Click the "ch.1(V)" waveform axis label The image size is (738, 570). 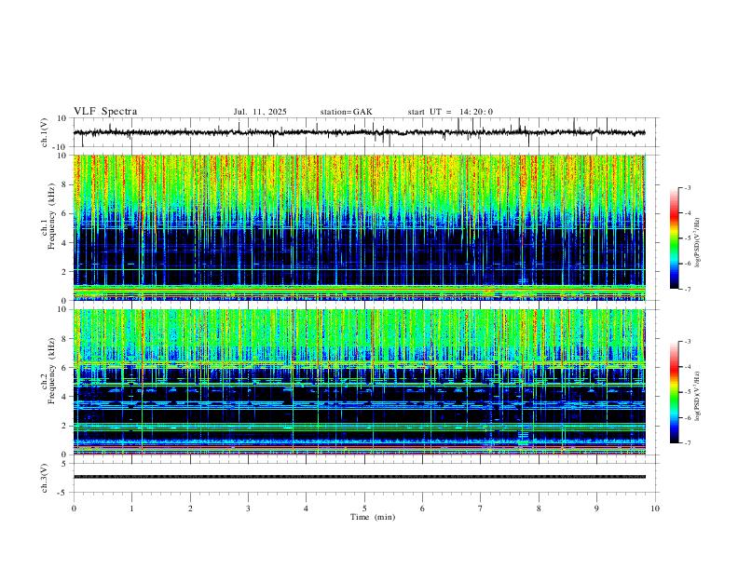[x=45, y=132]
